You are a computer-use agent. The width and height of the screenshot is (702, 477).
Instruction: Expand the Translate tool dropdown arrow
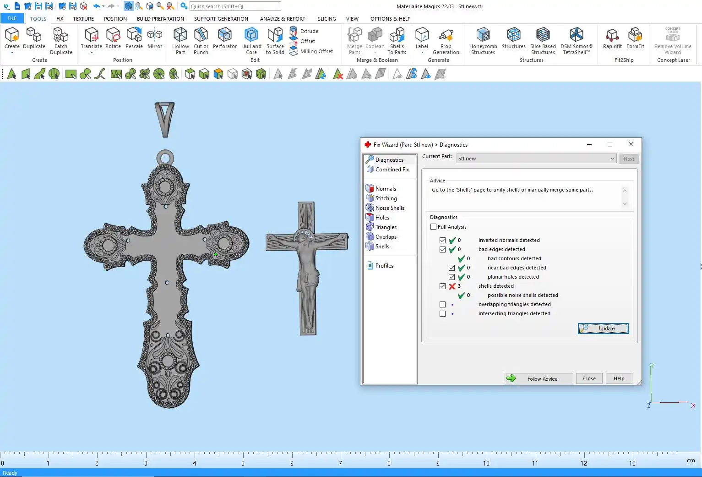coord(92,53)
